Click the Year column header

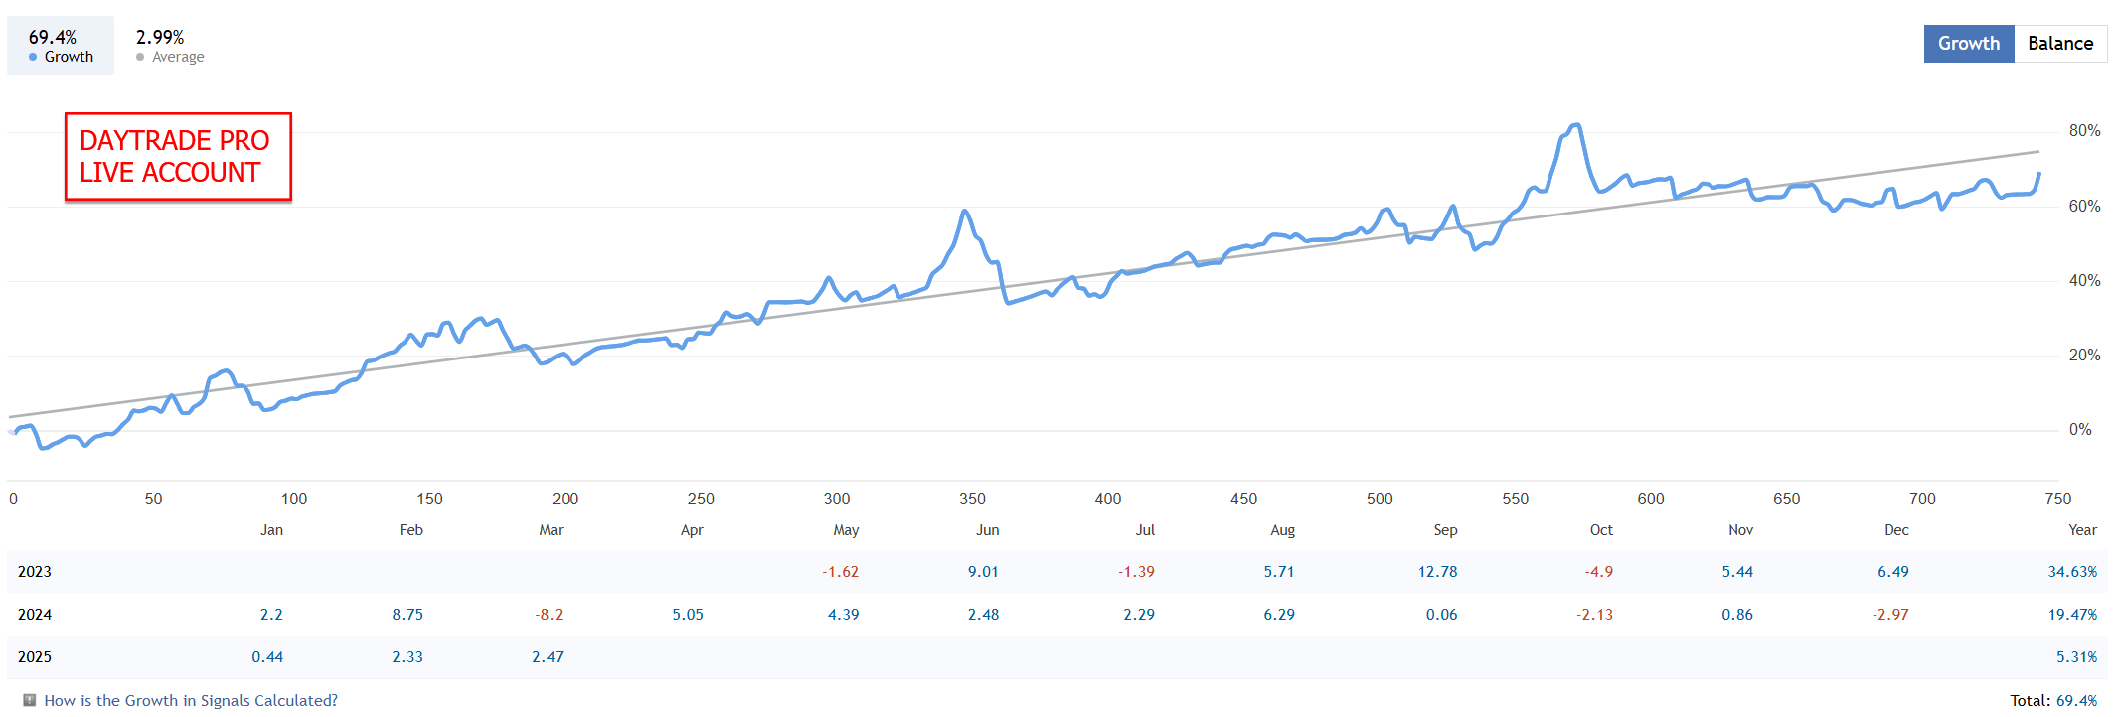pyautogui.click(x=2082, y=530)
